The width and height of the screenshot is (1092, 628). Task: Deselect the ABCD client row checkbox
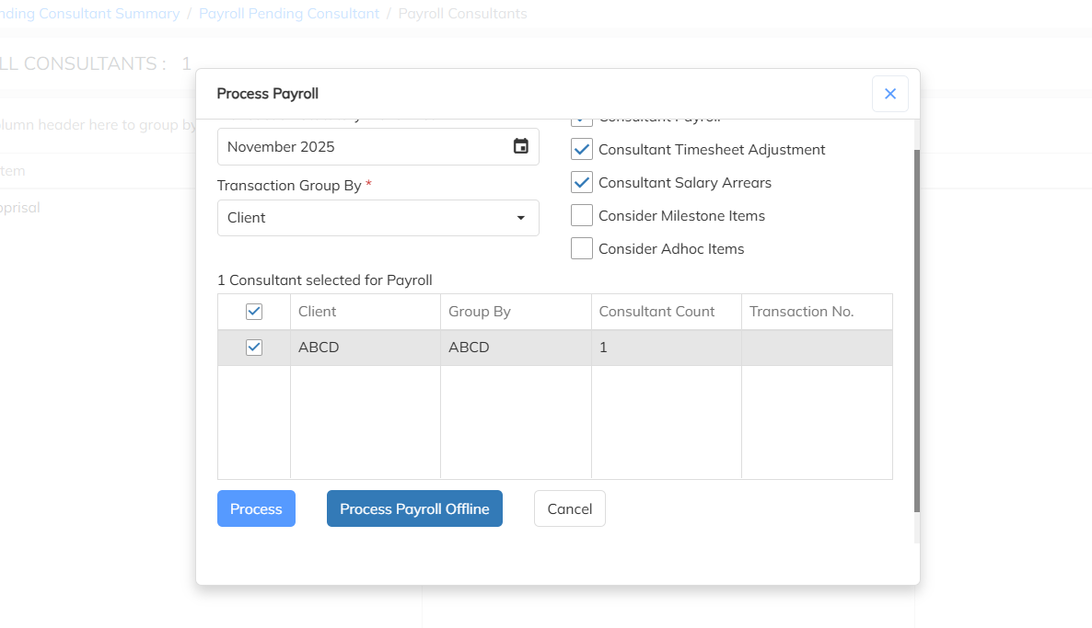[x=254, y=348]
